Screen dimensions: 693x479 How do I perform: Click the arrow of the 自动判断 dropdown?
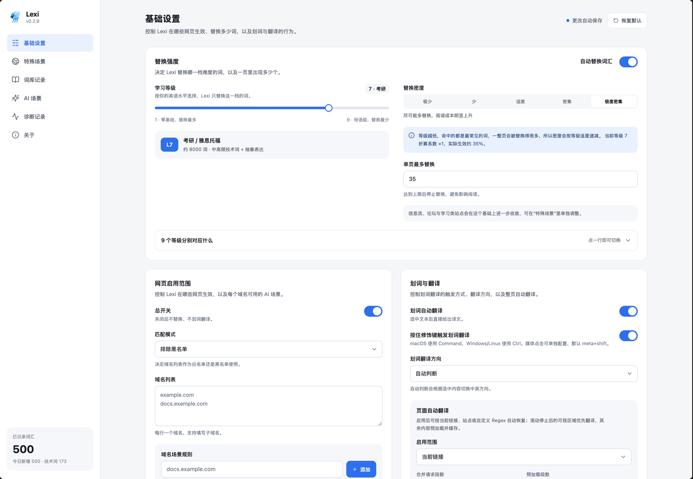click(x=629, y=374)
